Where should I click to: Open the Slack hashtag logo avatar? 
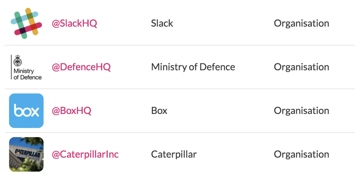26,23
